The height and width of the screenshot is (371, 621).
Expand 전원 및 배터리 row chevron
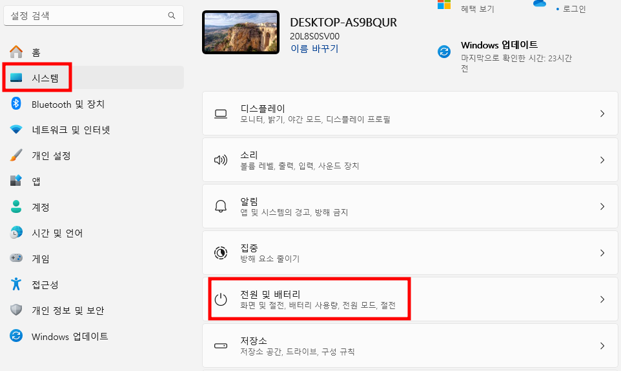click(602, 299)
